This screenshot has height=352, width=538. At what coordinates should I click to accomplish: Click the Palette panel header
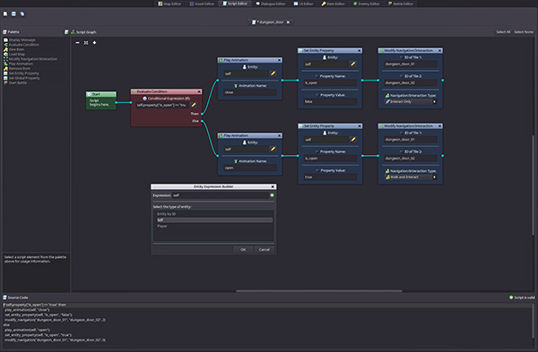[x=11, y=32]
